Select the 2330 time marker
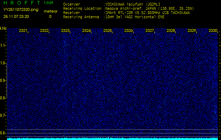221x140 pixels. 213,31
